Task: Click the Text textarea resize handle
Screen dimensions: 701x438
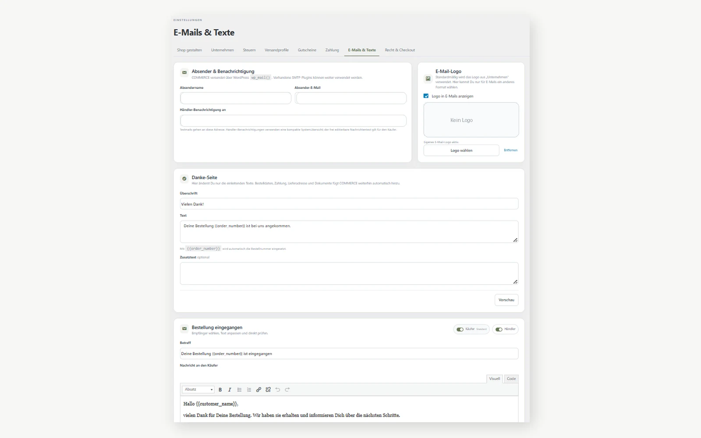Action: (515, 240)
